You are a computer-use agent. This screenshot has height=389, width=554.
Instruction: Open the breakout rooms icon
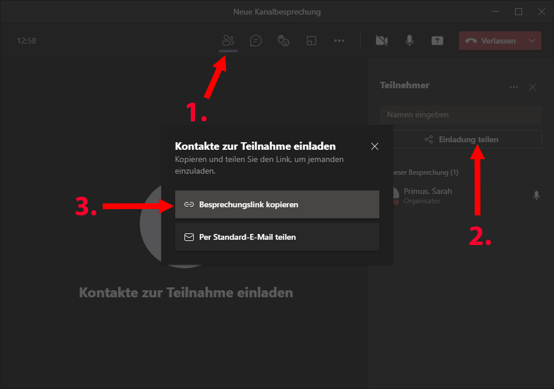[312, 41]
